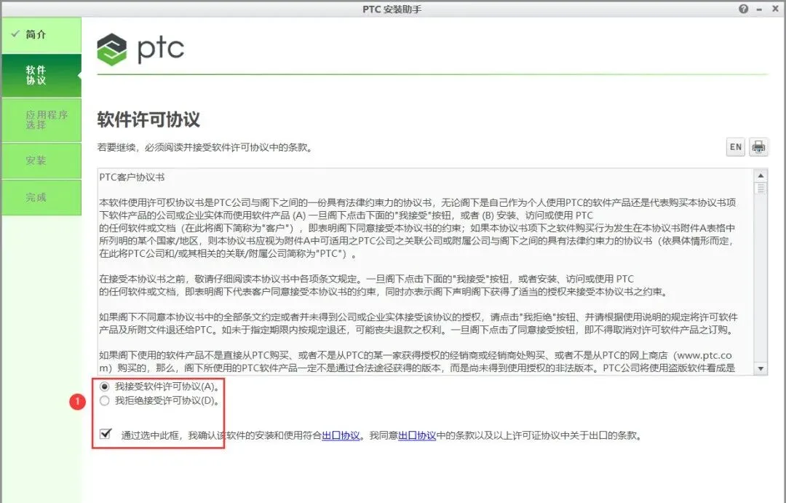
Task: Click the 若要继续 instruction sentence
Action: (x=205, y=148)
